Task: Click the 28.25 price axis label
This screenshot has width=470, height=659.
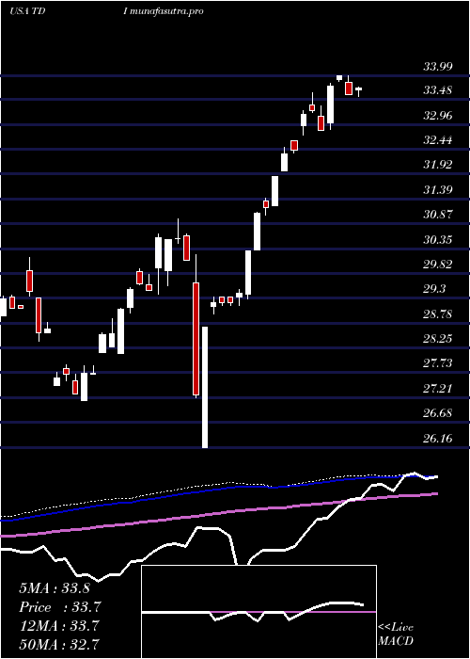Action: (x=438, y=339)
